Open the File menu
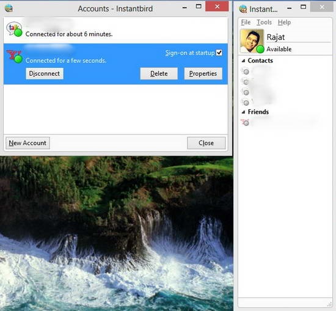The height and width of the screenshot is (311, 336). click(x=246, y=22)
